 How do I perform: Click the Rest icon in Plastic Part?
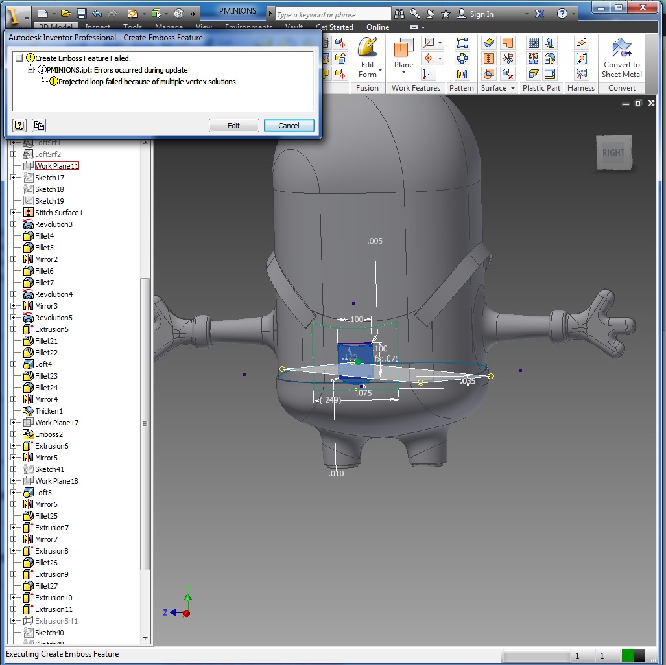click(534, 74)
